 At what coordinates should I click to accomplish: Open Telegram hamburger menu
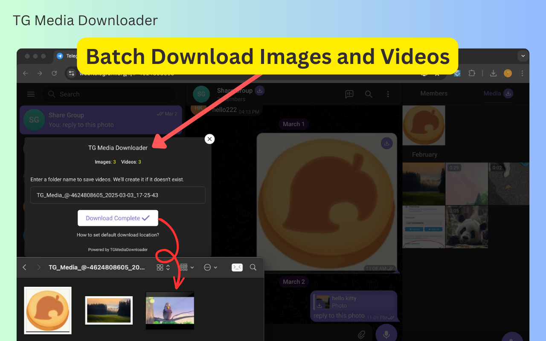tap(31, 94)
